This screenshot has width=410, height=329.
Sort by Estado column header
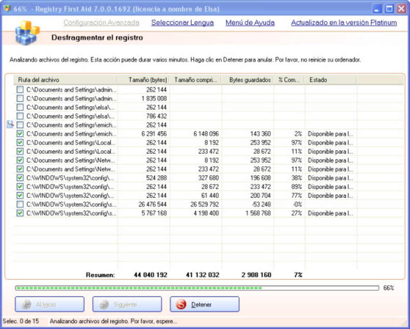[330, 80]
